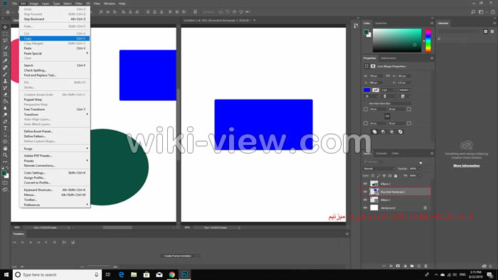
Task: Open the More Information link in Libraries
Action: coord(466,166)
